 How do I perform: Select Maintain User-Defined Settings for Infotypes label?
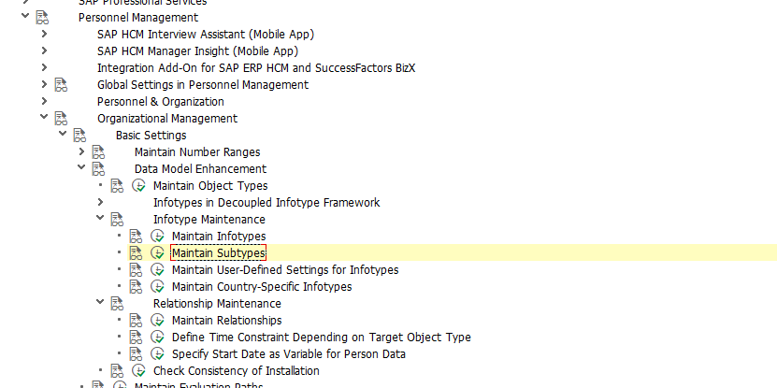click(x=285, y=270)
